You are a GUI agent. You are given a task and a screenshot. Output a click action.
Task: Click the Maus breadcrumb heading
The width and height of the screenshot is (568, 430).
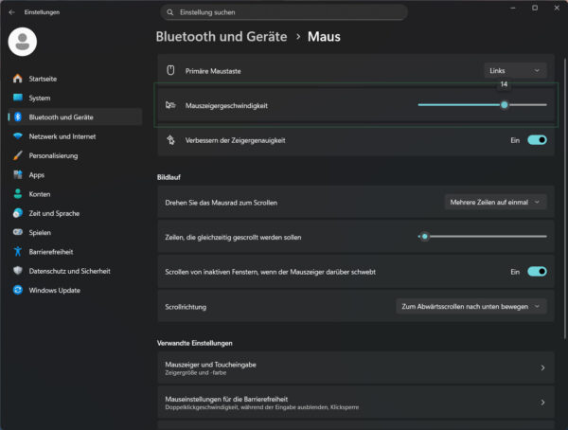pos(324,37)
